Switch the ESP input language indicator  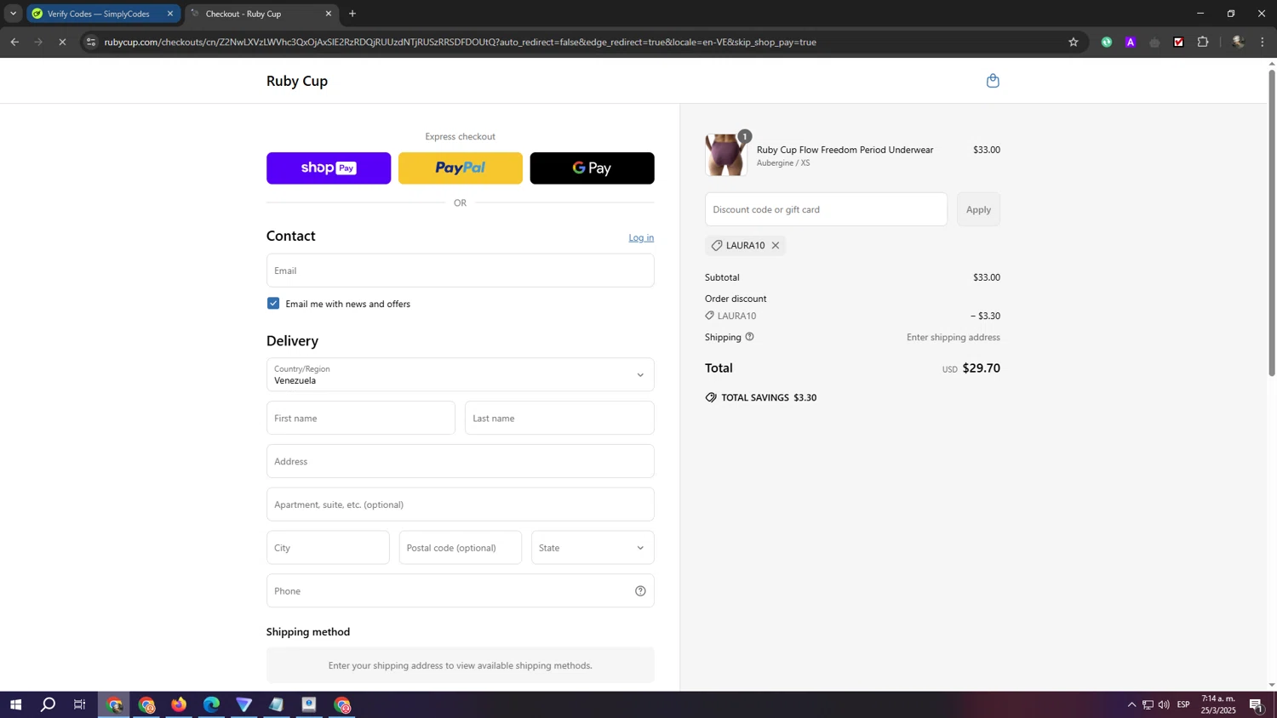[1183, 705]
